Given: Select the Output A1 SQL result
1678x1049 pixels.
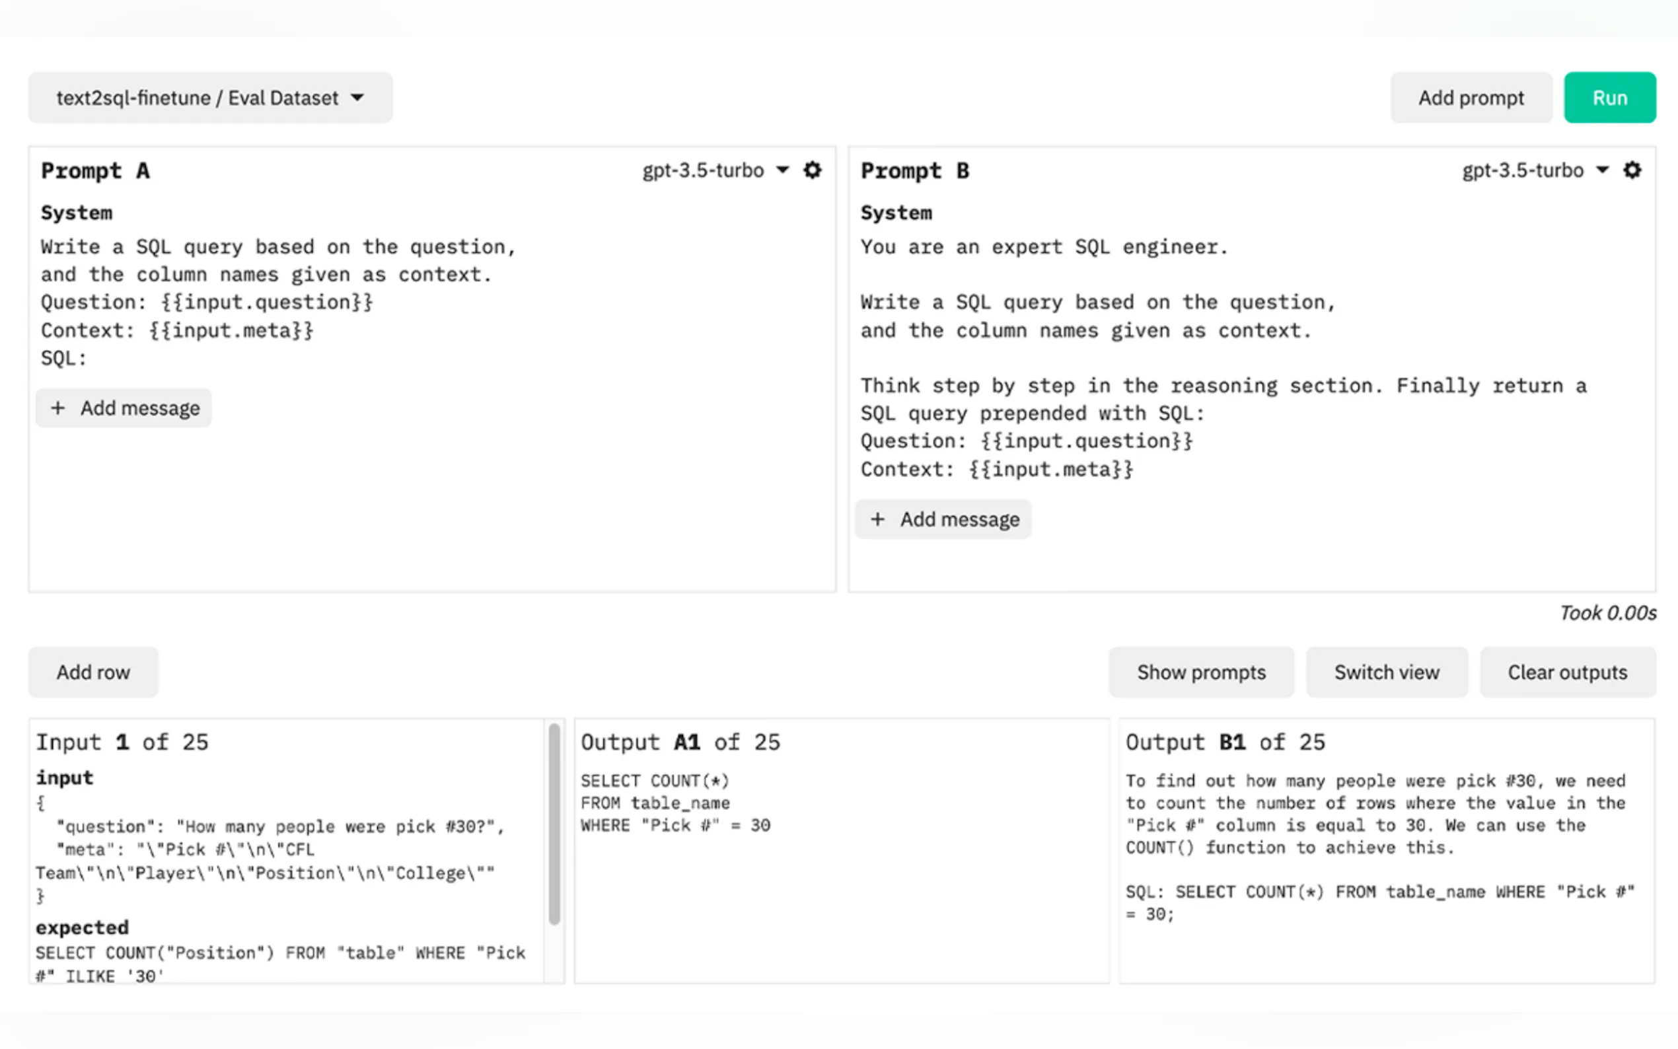Looking at the screenshot, I should [x=675, y=803].
